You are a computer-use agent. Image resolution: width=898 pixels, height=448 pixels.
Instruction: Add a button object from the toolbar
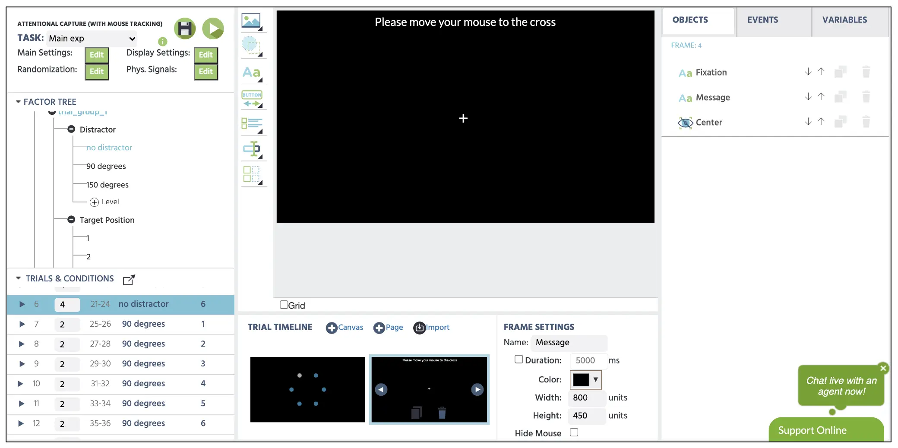252,99
